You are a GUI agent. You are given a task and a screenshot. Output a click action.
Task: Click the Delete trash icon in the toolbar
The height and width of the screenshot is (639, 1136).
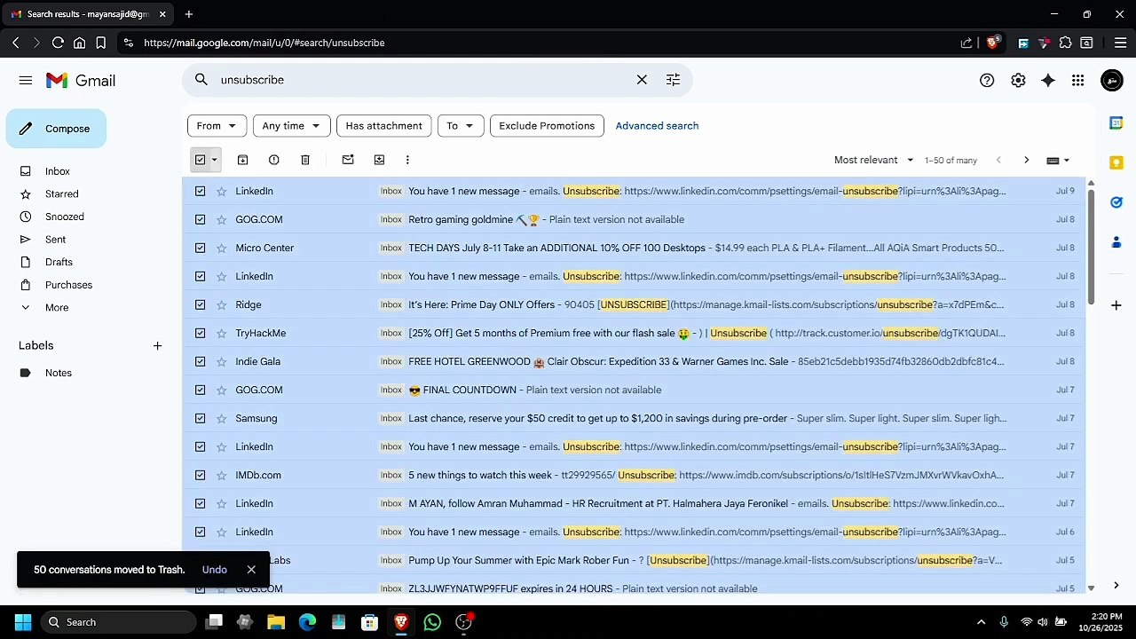pyautogui.click(x=305, y=160)
